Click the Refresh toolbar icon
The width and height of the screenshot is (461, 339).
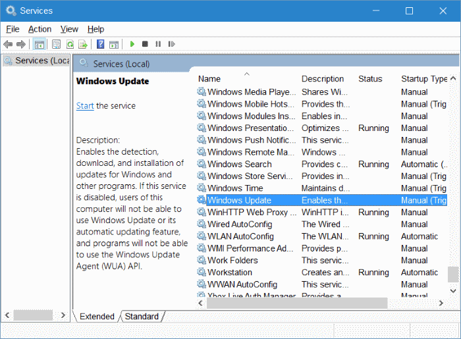click(69, 44)
